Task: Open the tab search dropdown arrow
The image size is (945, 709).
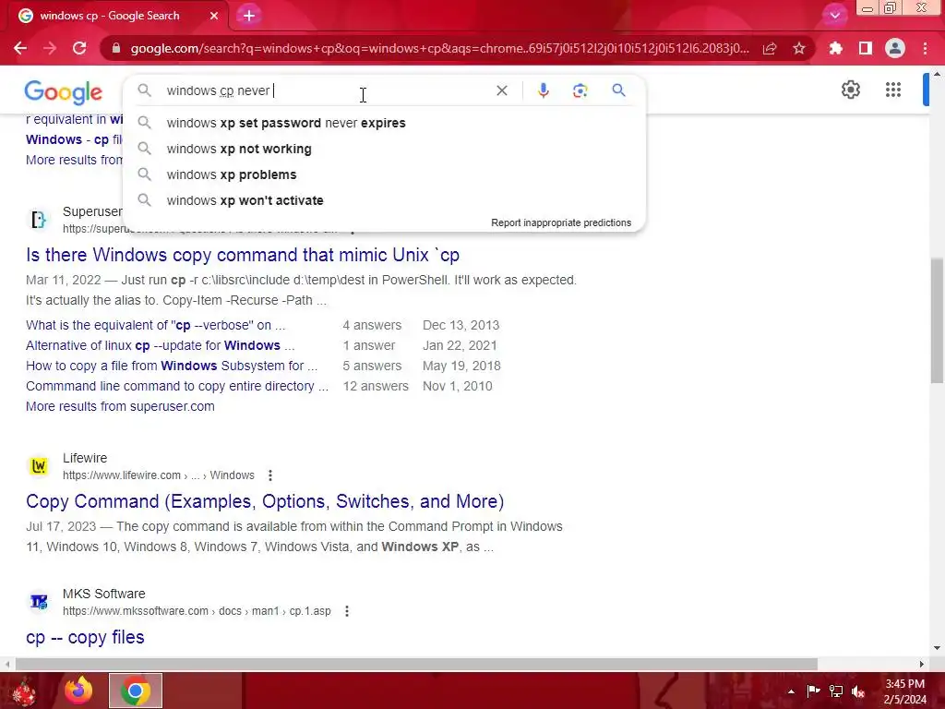Action: coord(834,16)
